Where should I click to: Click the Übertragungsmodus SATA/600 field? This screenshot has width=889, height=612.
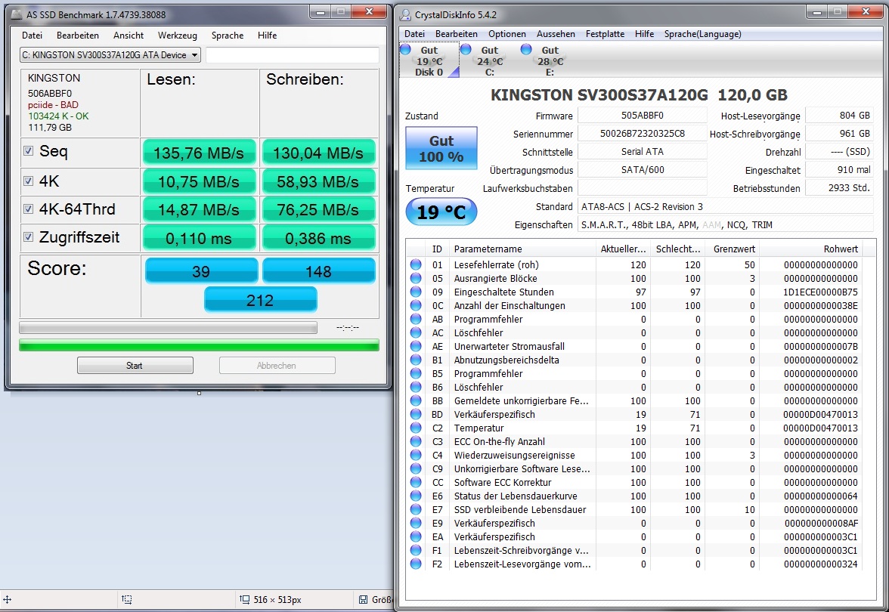[642, 170]
